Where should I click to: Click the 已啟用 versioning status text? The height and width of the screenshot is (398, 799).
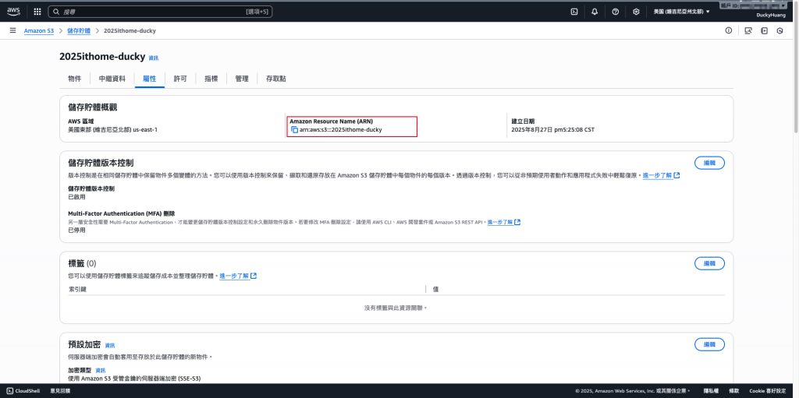click(x=76, y=196)
